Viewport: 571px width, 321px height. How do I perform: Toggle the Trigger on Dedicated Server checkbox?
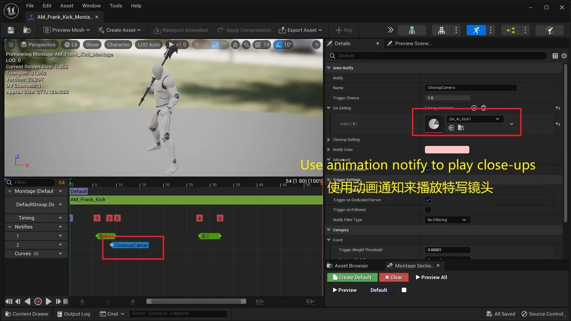[428, 200]
